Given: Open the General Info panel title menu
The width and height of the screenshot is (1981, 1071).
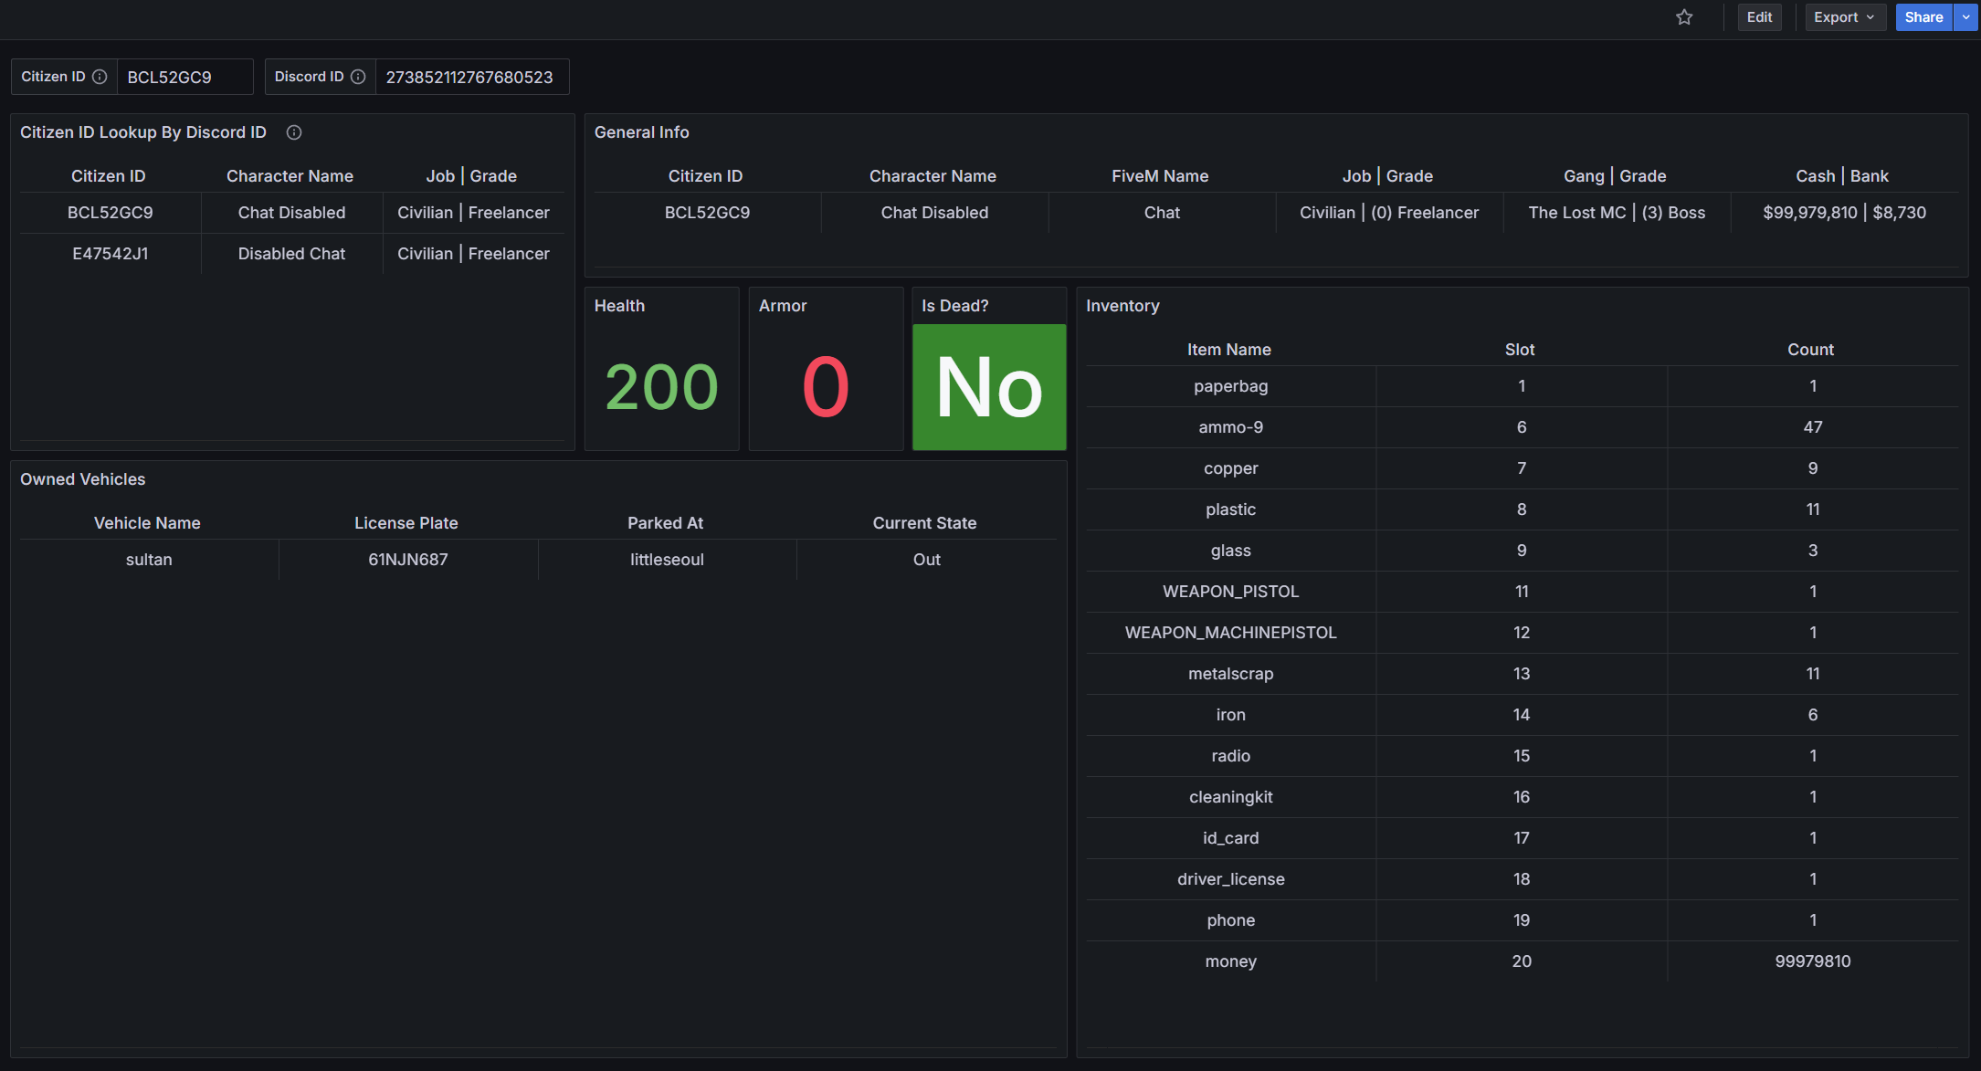Looking at the screenshot, I should [x=642, y=132].
